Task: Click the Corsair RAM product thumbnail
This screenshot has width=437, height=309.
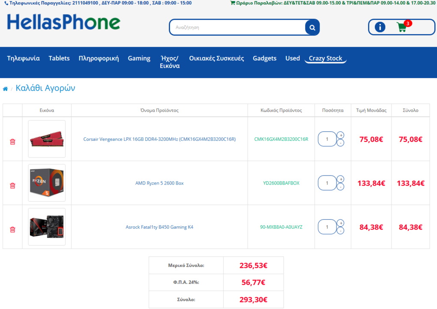Action: point(47,139)
